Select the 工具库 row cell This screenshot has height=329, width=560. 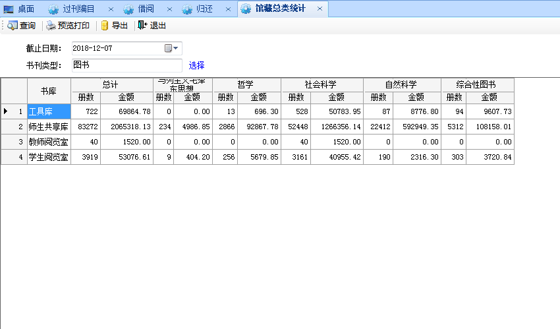click(x=48, y=111)
